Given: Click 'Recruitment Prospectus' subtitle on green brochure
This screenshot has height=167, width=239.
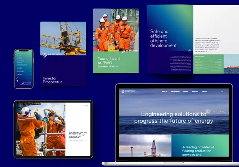Looking at the screenshot, I should [108, 66].
